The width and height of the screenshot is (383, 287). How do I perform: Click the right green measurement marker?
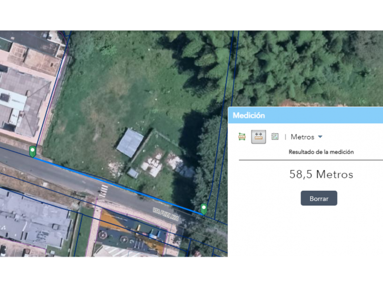tap(203, 208)
